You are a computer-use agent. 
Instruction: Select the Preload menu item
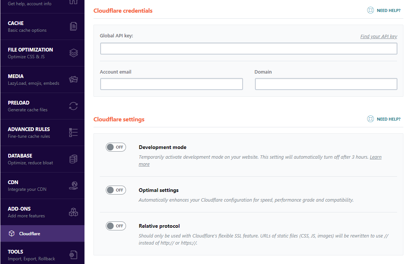43,106
